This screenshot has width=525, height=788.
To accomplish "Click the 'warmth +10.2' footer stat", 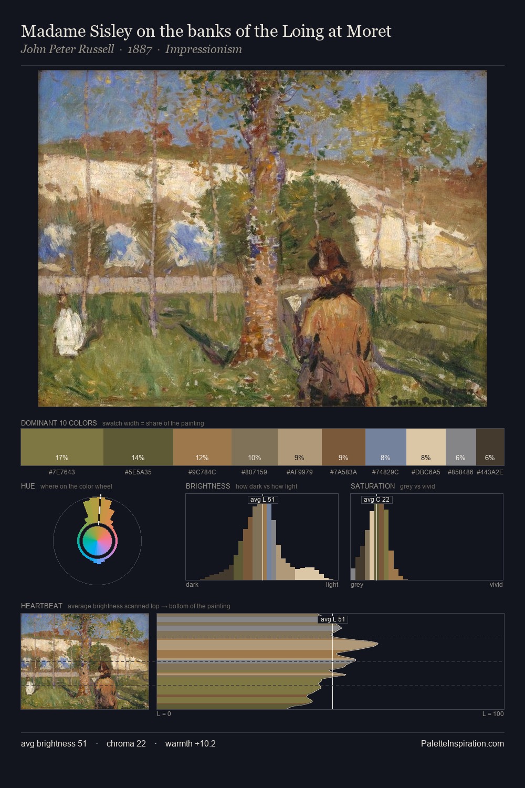I will [191, 743].
